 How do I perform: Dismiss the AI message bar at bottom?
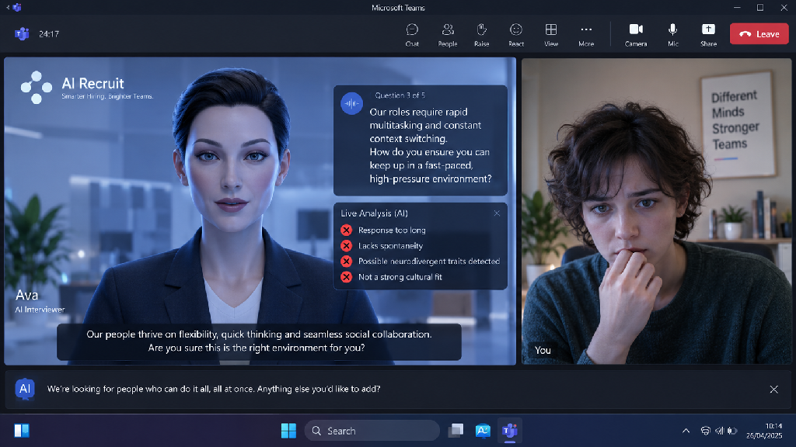tap(773, 390)
